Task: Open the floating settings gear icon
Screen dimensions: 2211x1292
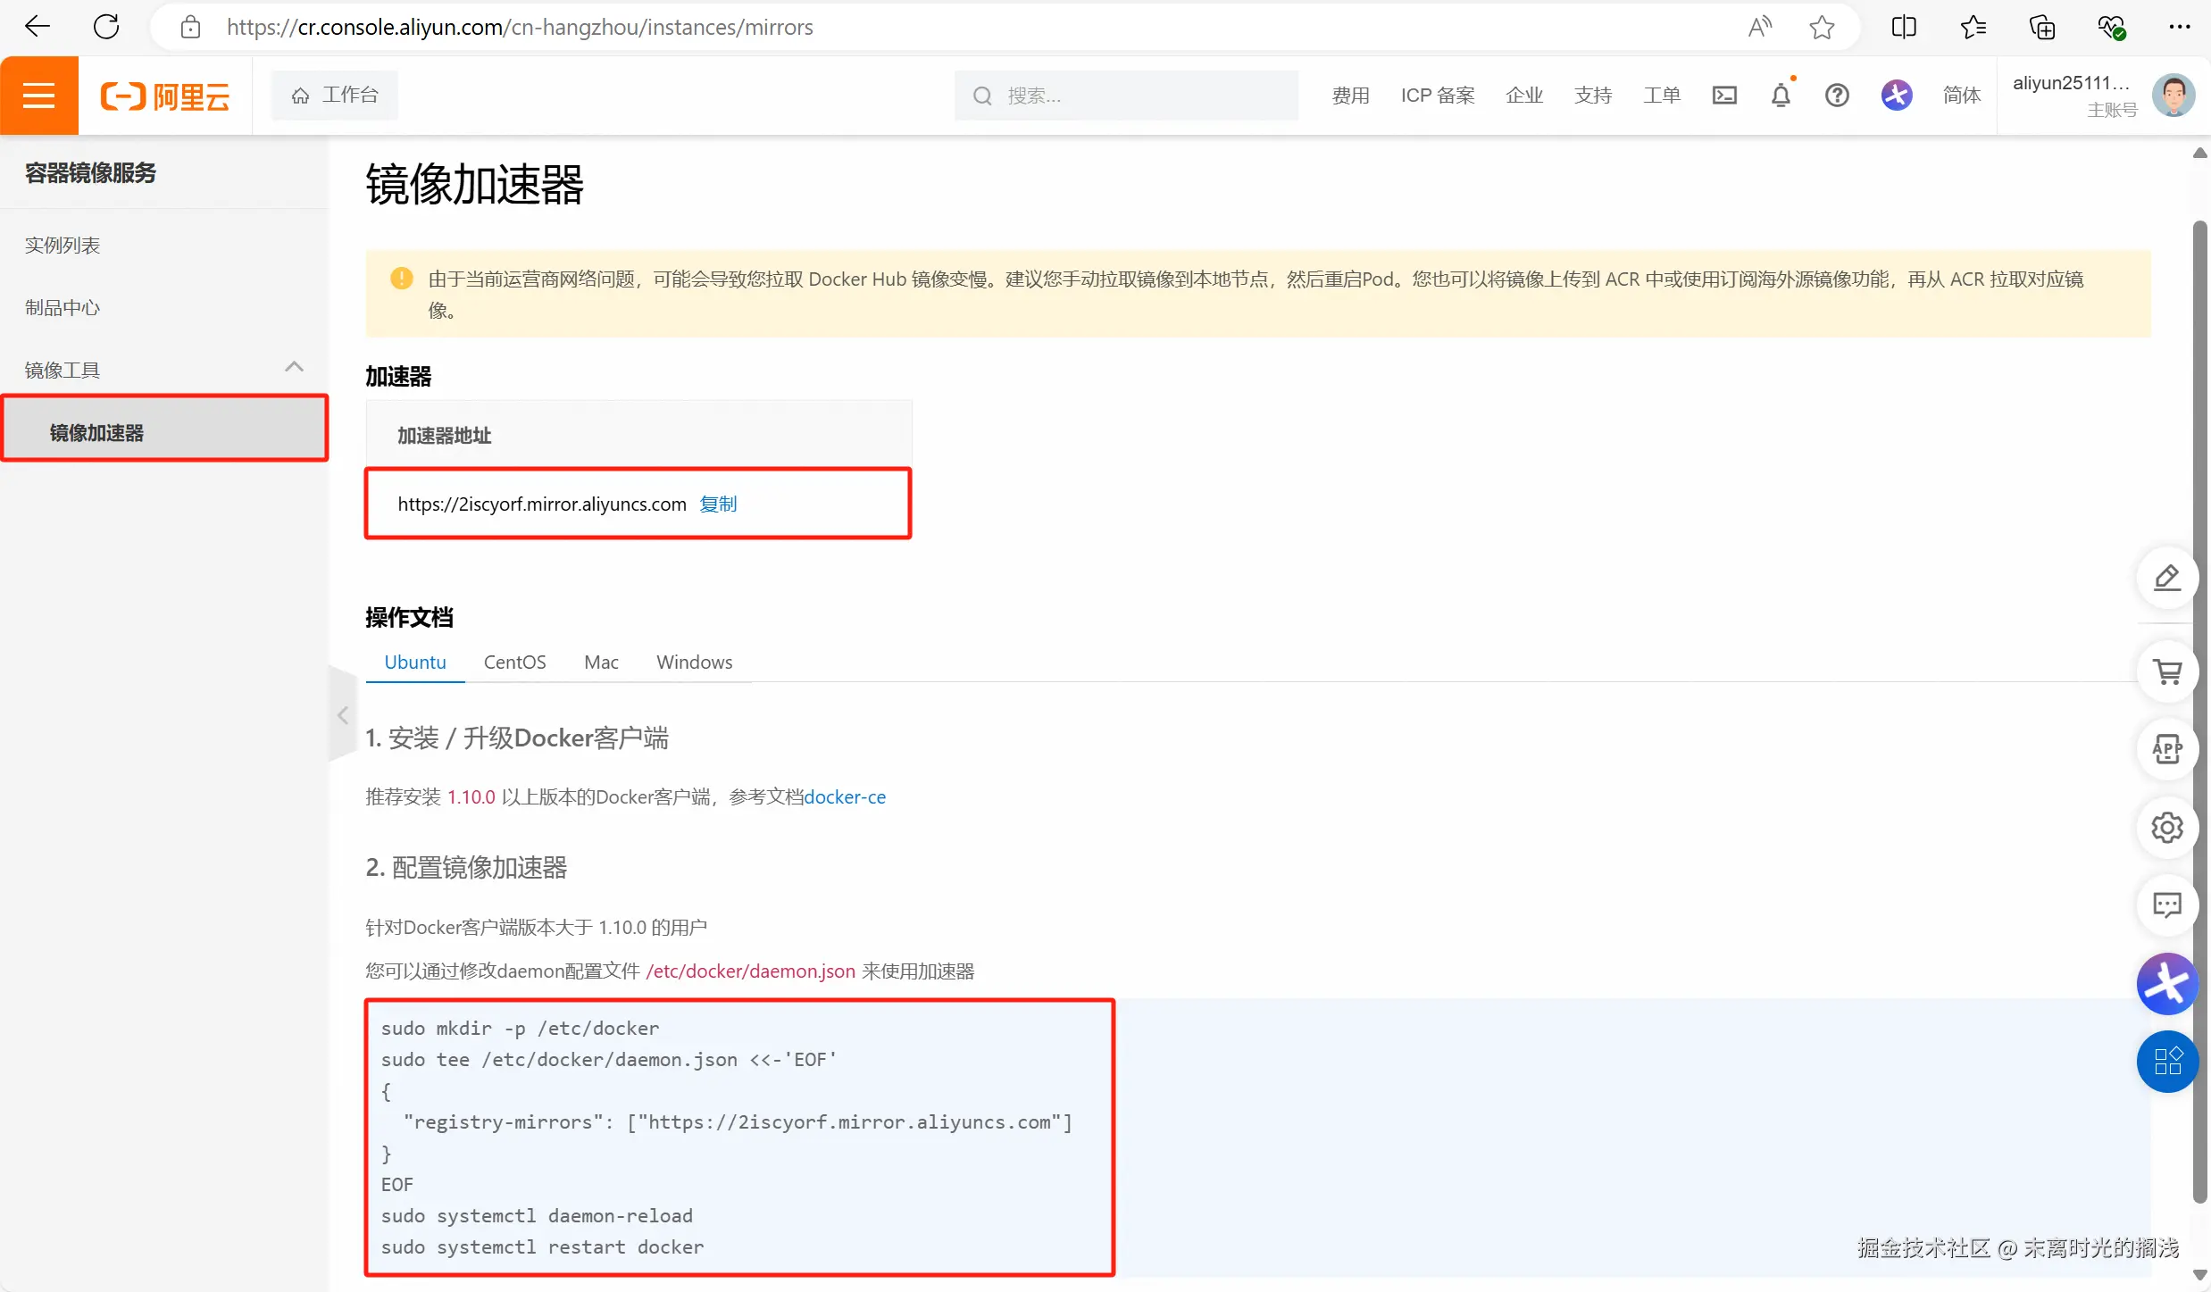Action: pyautogui.click(x=2167, y=828)
